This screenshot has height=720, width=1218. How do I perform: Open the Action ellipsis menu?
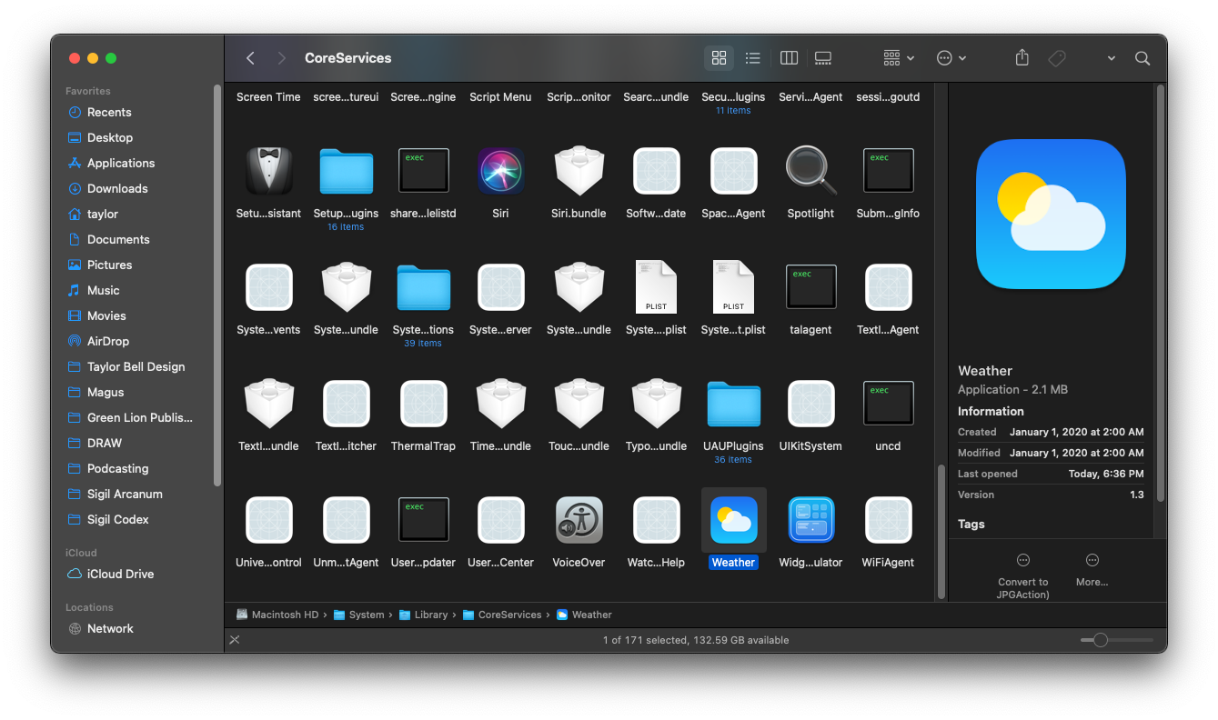click(x=951, y=58)
